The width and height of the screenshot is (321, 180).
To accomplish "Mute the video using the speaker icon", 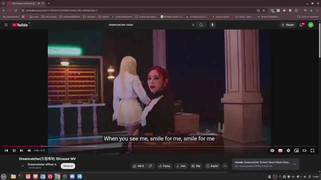I will pyautogui.click(x=29, y=150).
